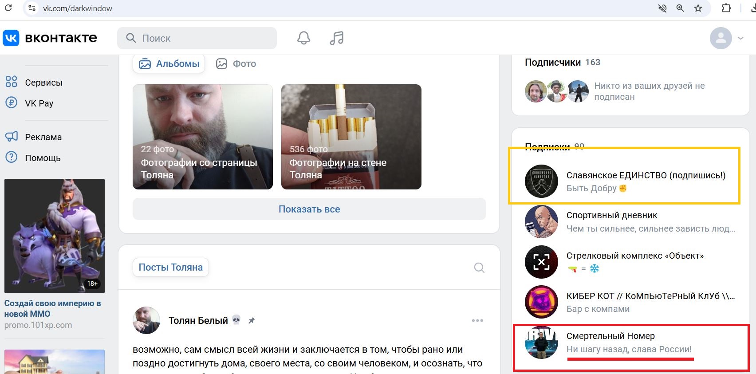Click Стрелковый комплекс «Объект» avatar

click(541, 262)
